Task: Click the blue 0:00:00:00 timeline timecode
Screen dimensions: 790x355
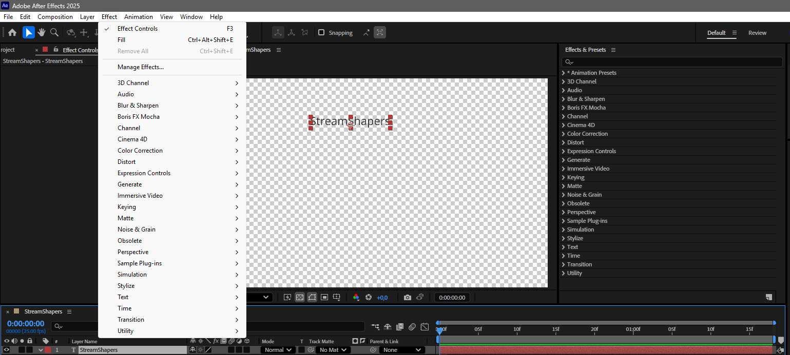Action: coord(26,324)
